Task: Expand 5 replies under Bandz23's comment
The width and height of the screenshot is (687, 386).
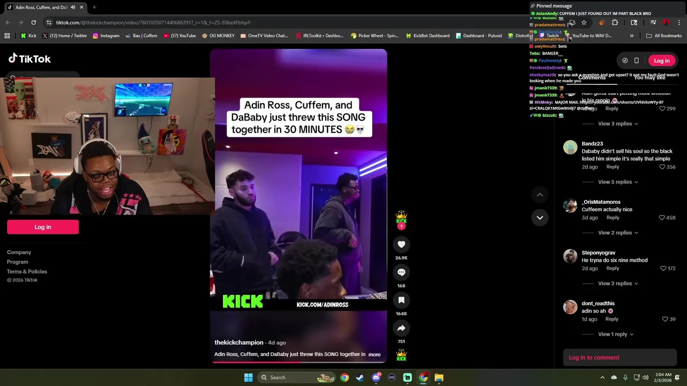Action: (x=618, y=182)
